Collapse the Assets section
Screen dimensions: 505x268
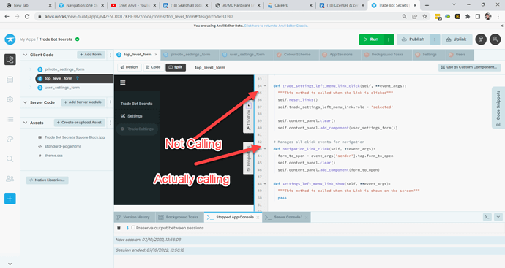click(x=25, y=123)
